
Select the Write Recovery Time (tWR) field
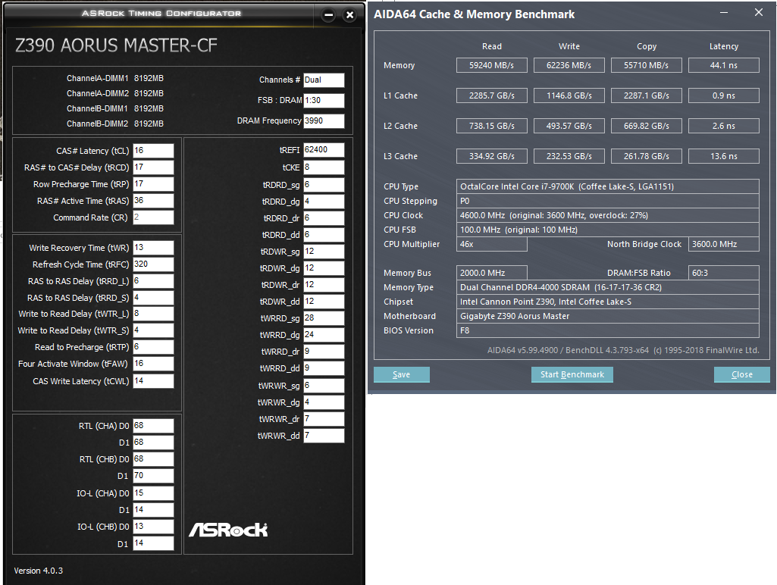coord(154,248)
